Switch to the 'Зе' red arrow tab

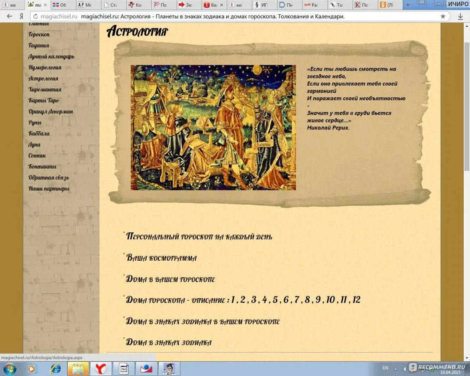coord(188,5)
